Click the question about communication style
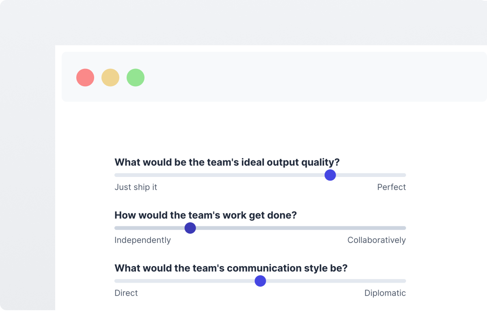This screenshot has height=311, width=487. pos(231,268)
